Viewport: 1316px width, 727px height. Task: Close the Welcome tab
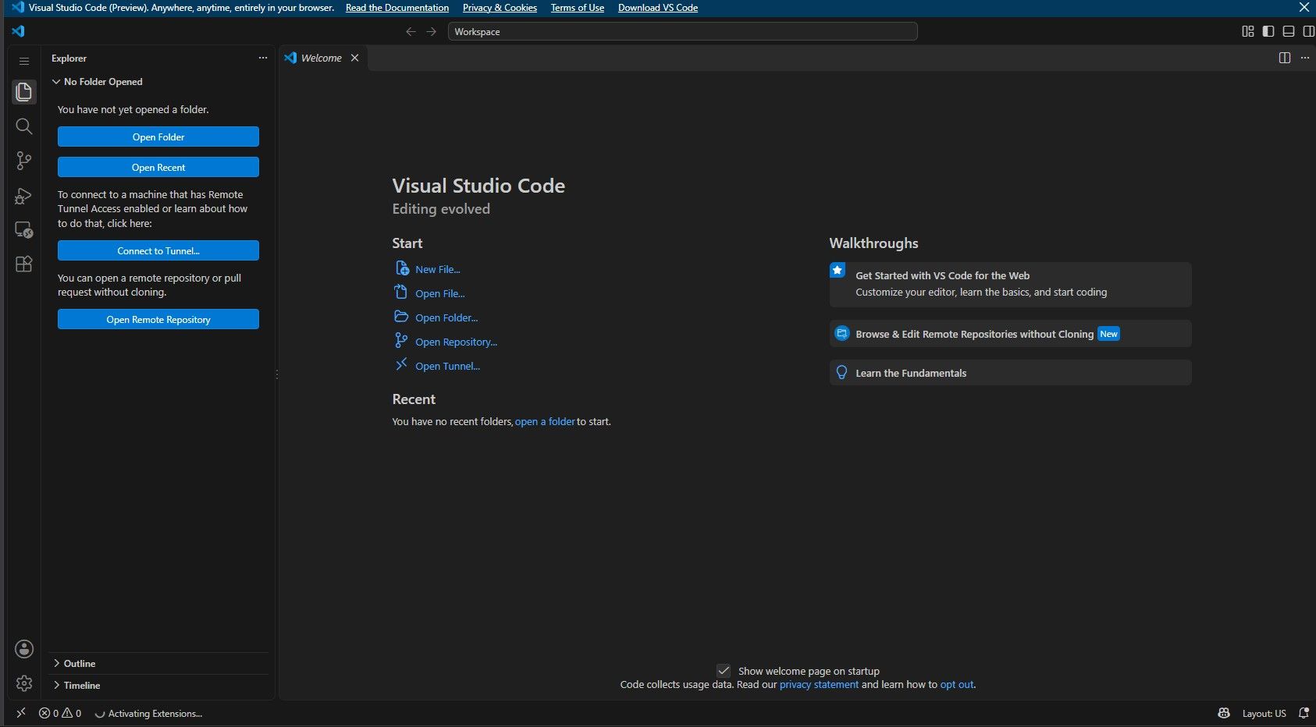tap(354, 58)
